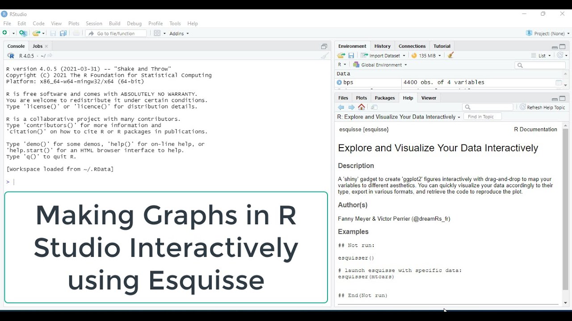This screenshot has height=321, width=572.
Task: Focus the Go to file/function field
Action: [116, 33]
